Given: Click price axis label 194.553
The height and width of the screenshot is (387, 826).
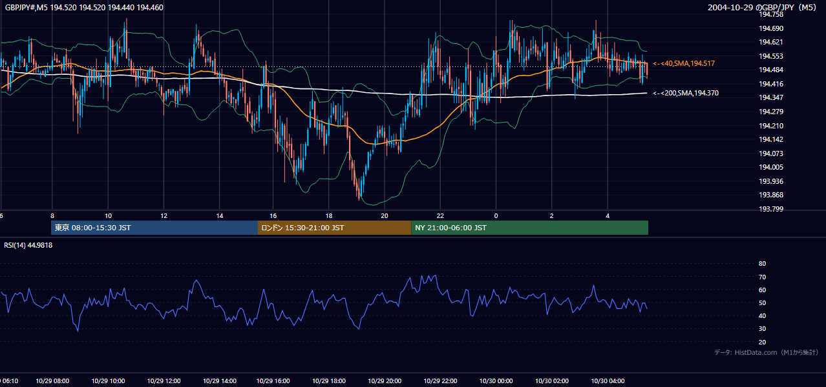Looking at the screenshot, I should point(771,56).
